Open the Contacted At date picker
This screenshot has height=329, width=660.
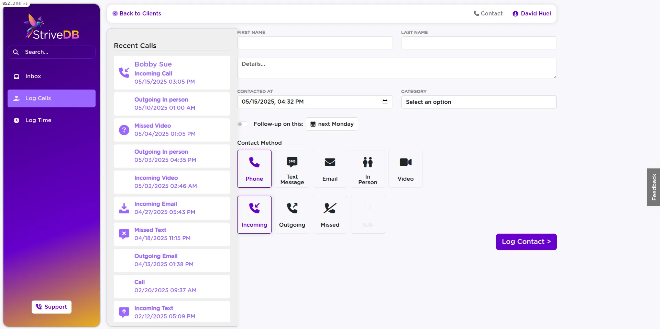point(385,102)
